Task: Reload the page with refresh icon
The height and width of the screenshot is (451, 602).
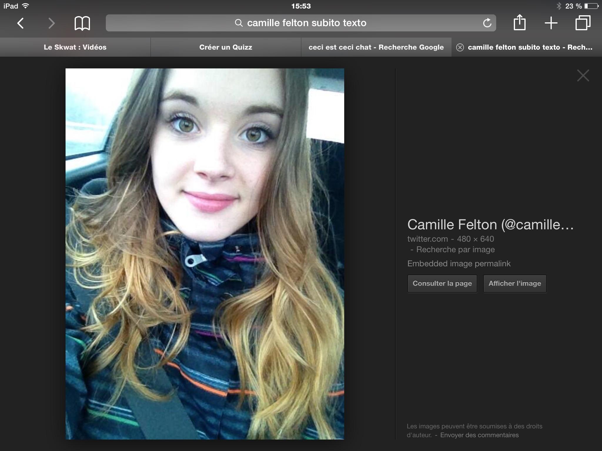Action: 487,23
